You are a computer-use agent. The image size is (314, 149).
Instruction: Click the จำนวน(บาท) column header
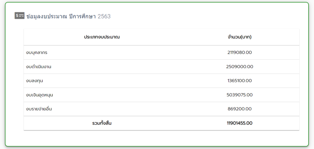tap(239, 37)
